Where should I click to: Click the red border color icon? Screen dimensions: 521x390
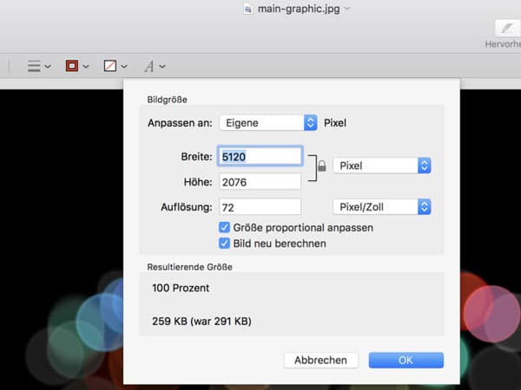tap(72, 66)
